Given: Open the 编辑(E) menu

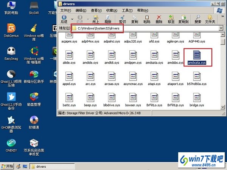Looking at the screenshot, I should coord(81,11).
